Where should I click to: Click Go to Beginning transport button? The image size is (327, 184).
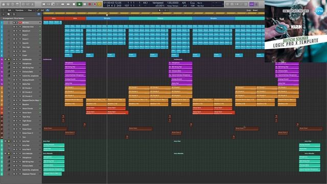43,4
